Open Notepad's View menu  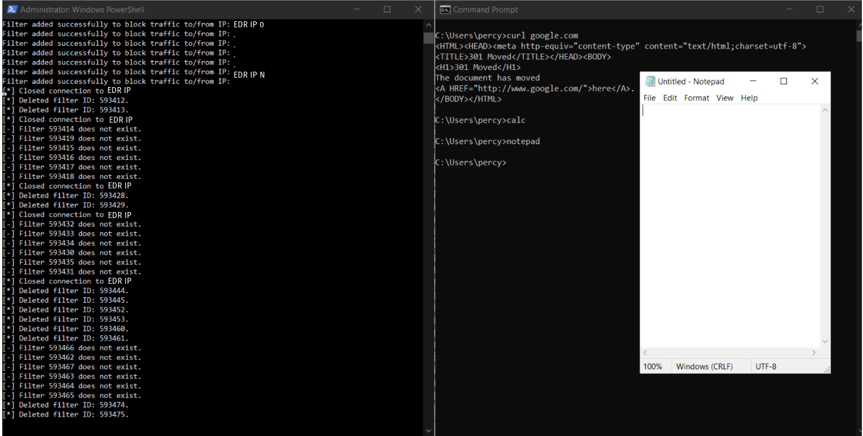[724, 98]
